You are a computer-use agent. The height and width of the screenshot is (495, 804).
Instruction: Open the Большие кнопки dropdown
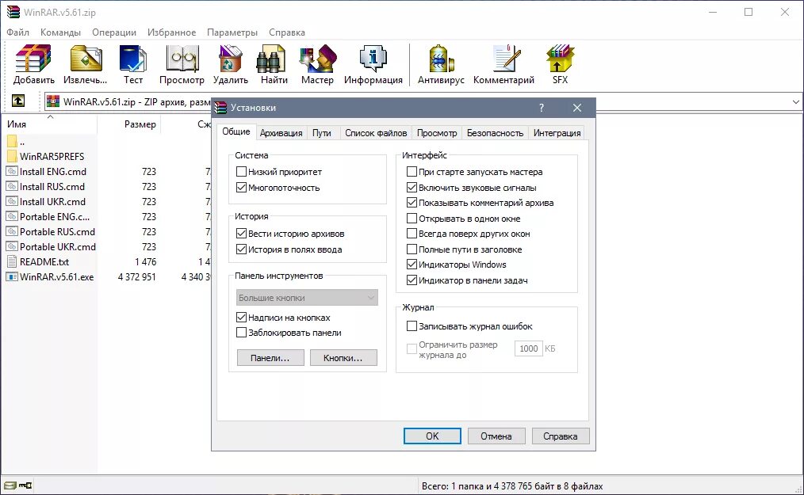click(x=307, y=298)
